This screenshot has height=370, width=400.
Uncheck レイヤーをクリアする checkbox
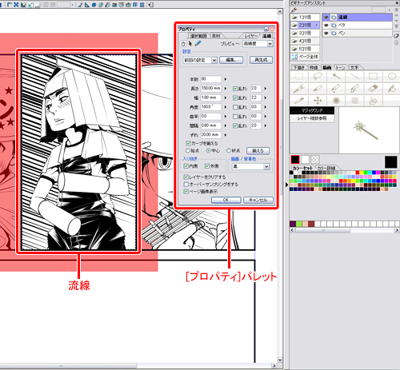(186, 177)
